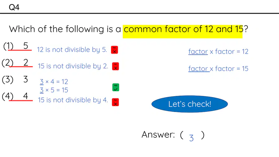The width and height of the screenshot is (279, 157).
Task: Click the underlined factor in factor x factor = 15
Action: [199, 69]
